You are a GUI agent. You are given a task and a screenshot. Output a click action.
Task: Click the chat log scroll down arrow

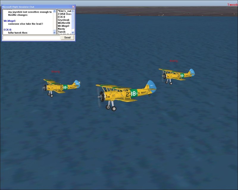point(54,32)
